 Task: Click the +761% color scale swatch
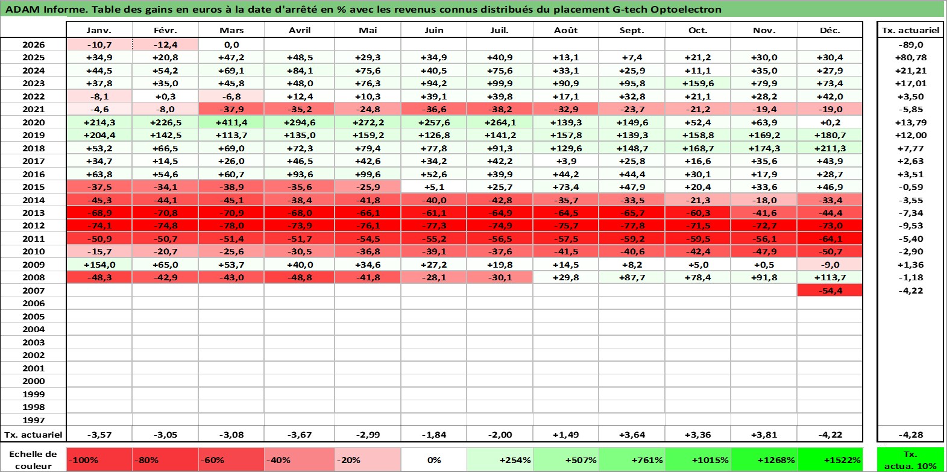click(x=632, y=460)
